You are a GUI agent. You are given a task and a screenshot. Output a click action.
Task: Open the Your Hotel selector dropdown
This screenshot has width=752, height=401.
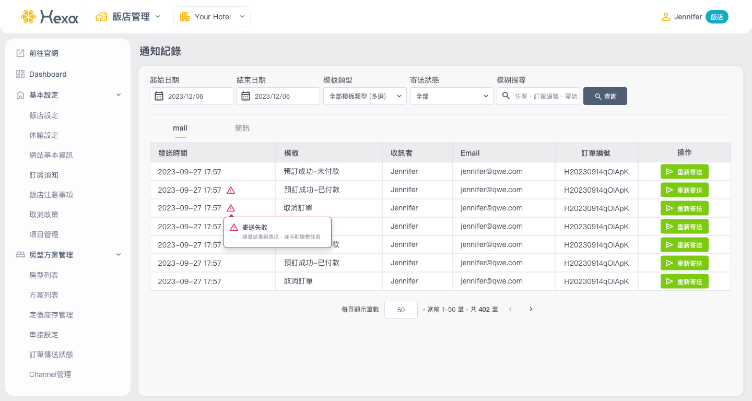(x=212, y=17)
